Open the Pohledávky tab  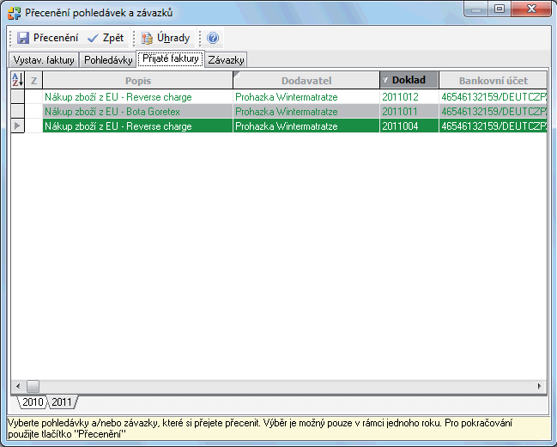[108, 60]
